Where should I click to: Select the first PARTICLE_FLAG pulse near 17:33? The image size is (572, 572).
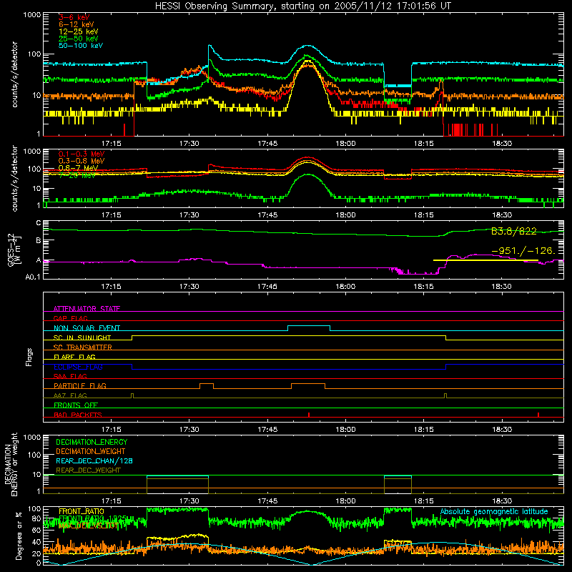(x=207, y=386)
